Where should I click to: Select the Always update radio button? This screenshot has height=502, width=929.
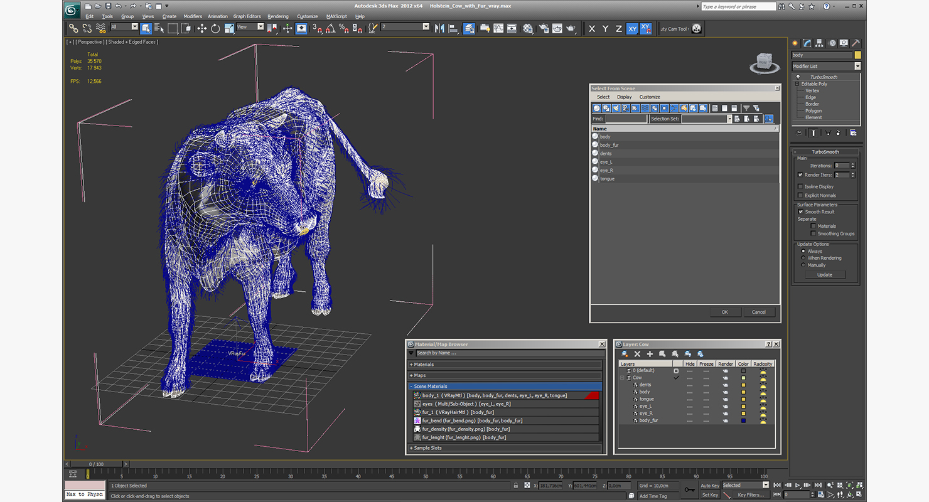803,251
